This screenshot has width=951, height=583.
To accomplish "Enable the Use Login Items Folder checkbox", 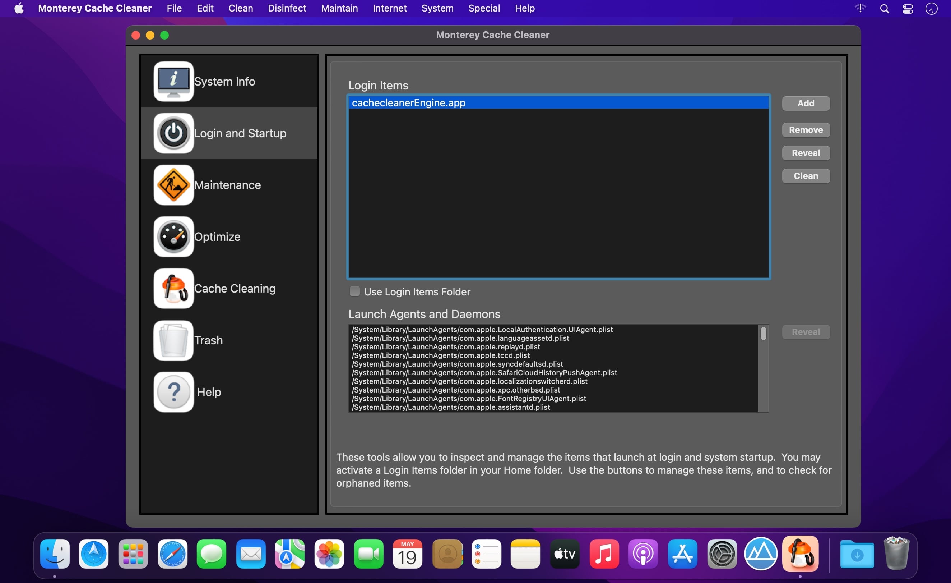I will click(354, 291).
